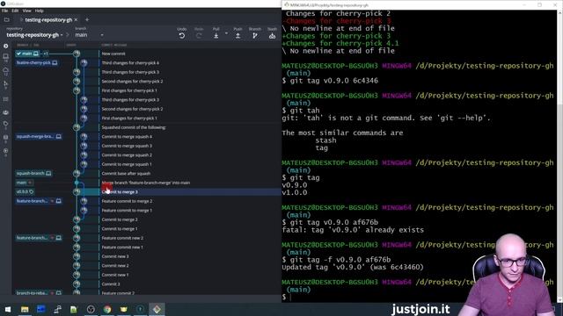
Task: Click the Push icon in GitKraken toolbar
Action: coord(238,35)
